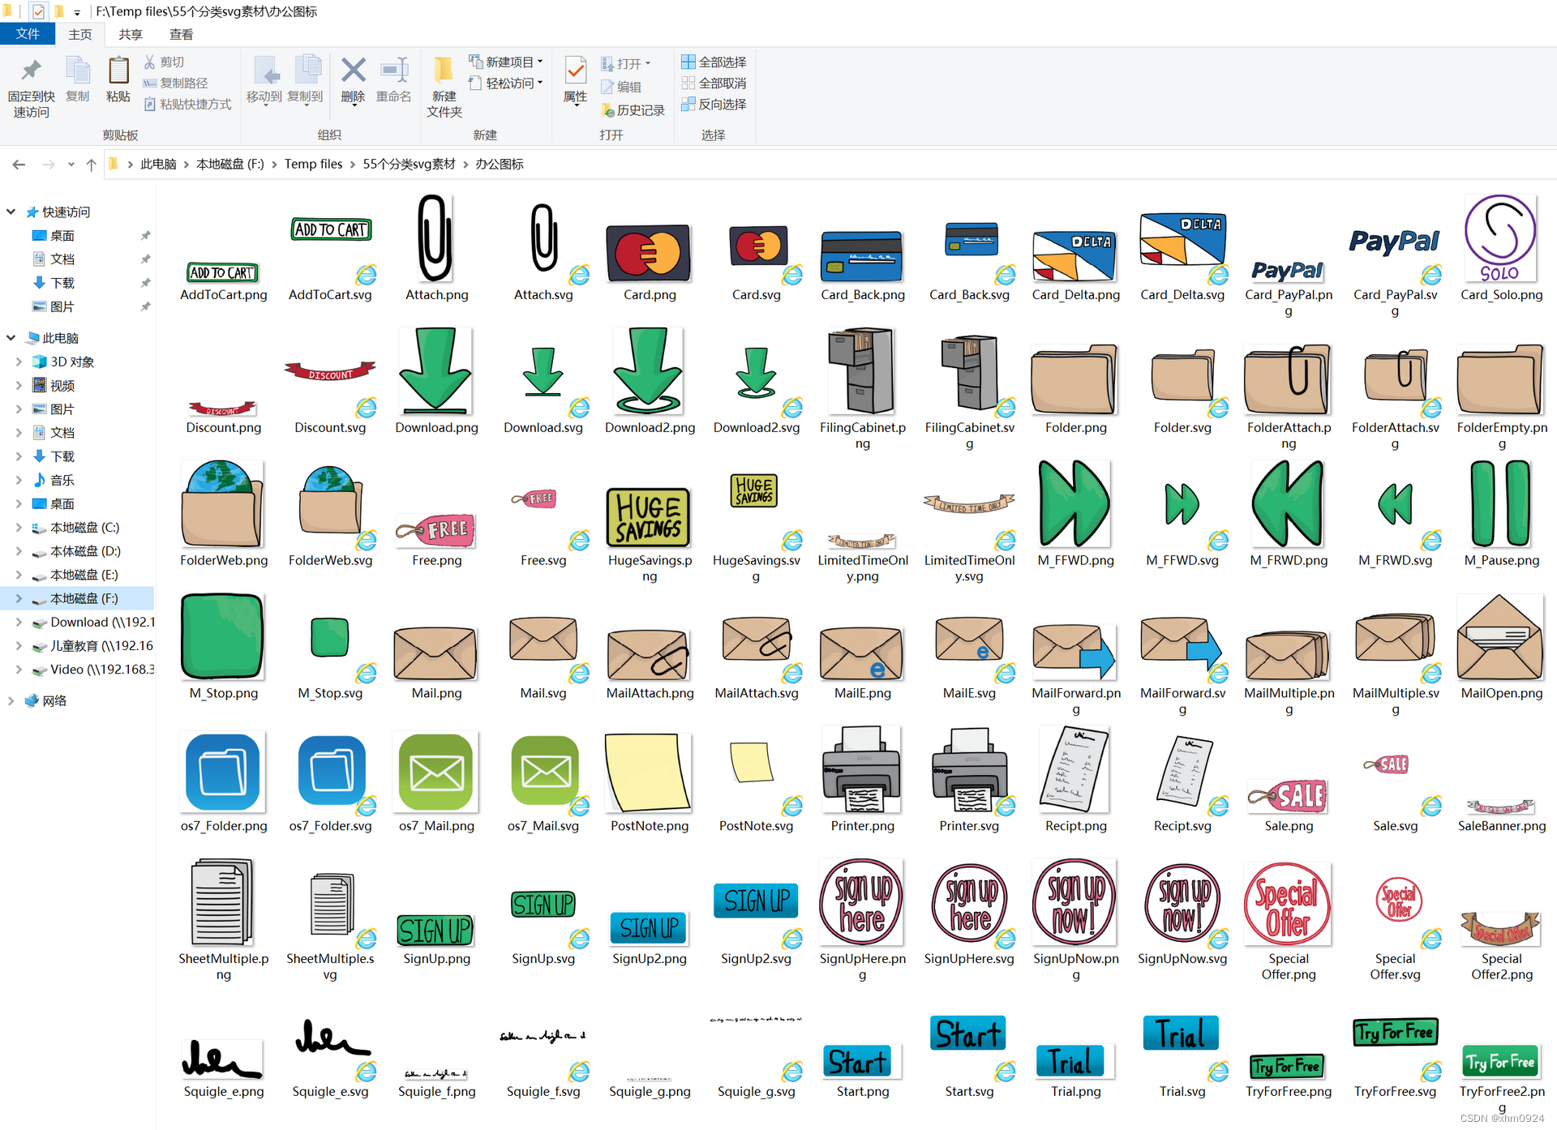Viewport: 1557px width, 1130px height.
Task: Collapse the Quick Access (快速访问) tree
Action: pos(11,212)
